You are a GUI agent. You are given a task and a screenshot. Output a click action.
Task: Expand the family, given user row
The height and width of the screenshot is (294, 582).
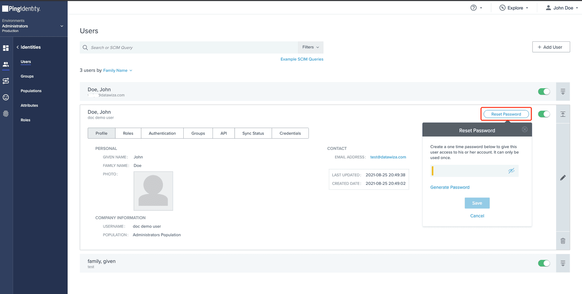[x=563, y=264]
